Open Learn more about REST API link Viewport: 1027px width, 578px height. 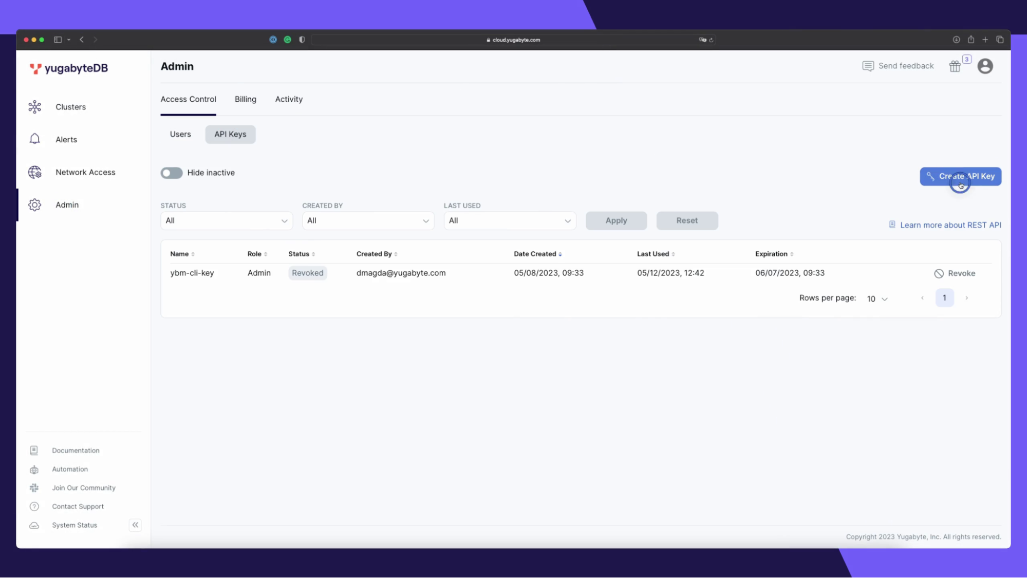pyautogui.click(x=950, y=225)
